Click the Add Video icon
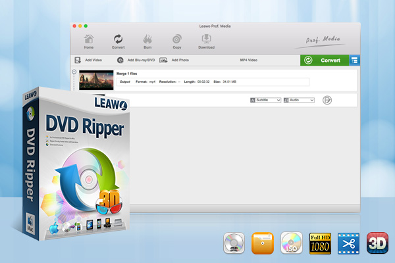This screenshot has width=395, height=263. click(78, 60)
